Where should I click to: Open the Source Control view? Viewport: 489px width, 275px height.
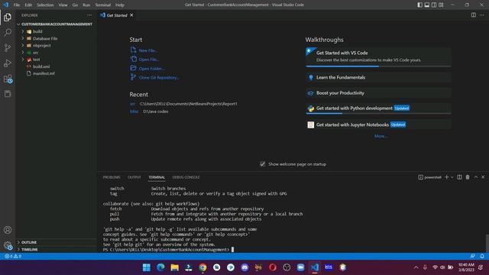pos(8,47)
